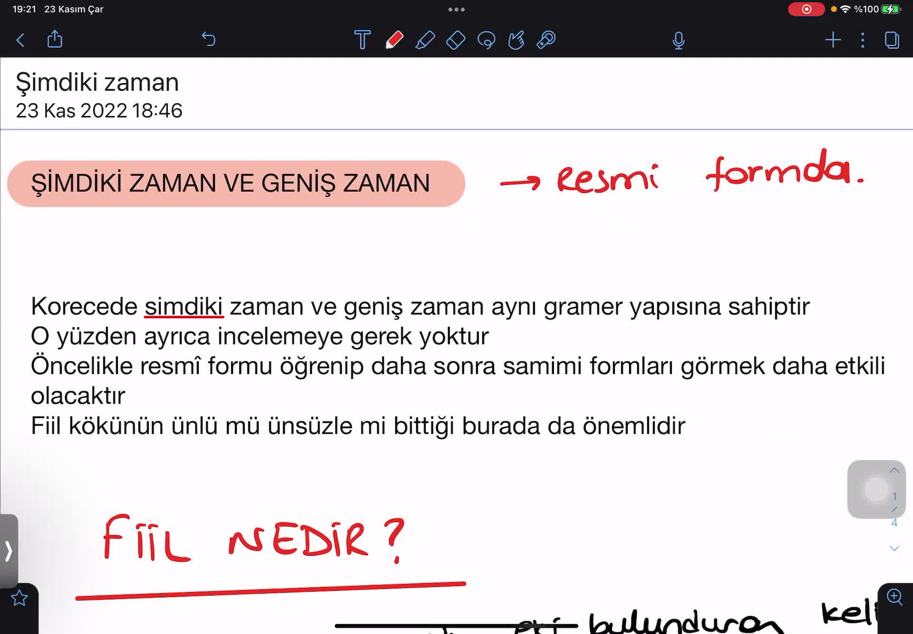
Task: Select the Text tool
Action: pyautogui.click(x=362, y=39)
